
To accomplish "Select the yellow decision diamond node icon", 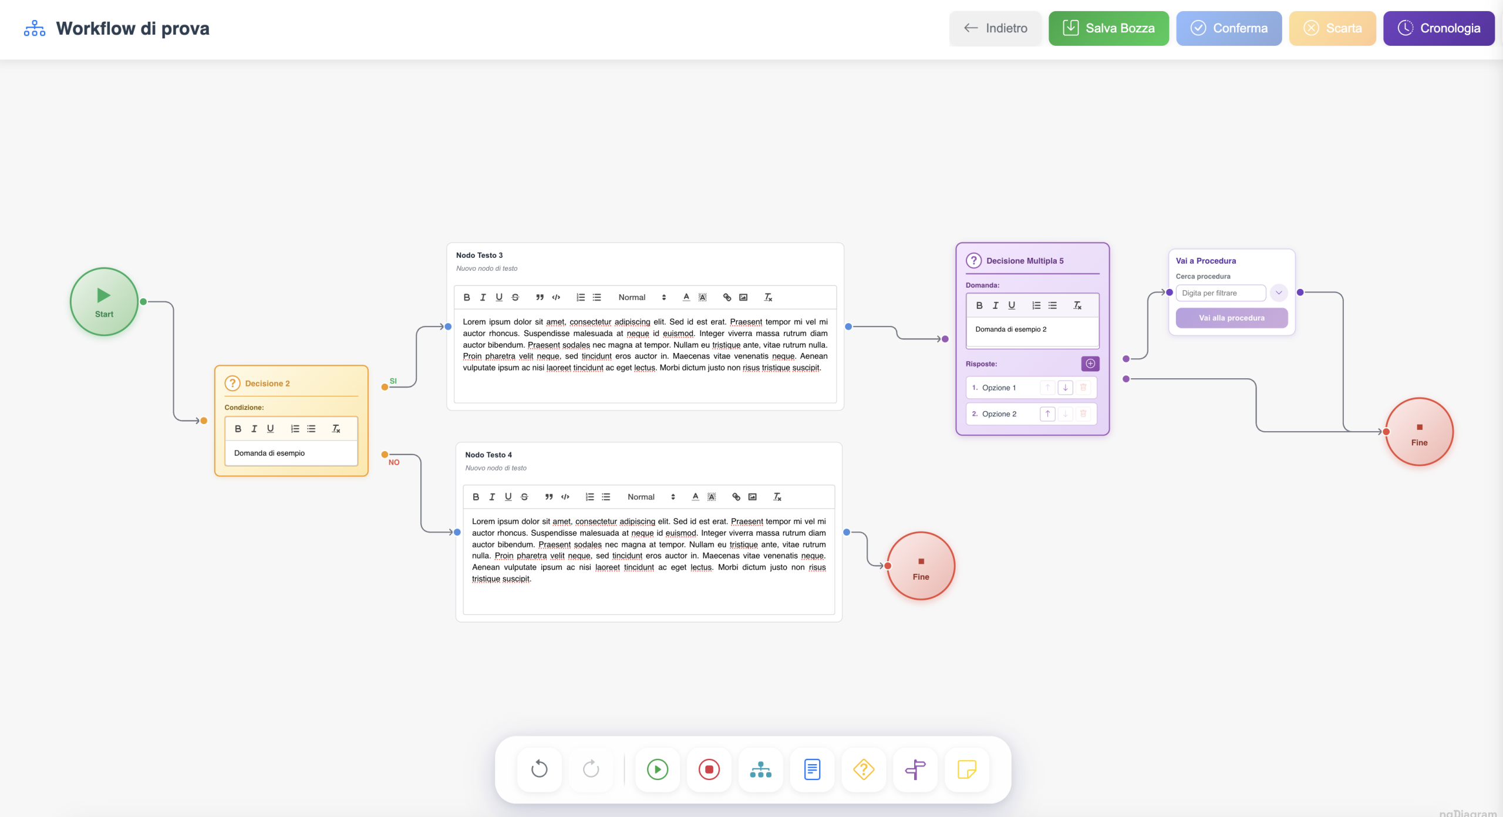I will [x=864, y=769].
